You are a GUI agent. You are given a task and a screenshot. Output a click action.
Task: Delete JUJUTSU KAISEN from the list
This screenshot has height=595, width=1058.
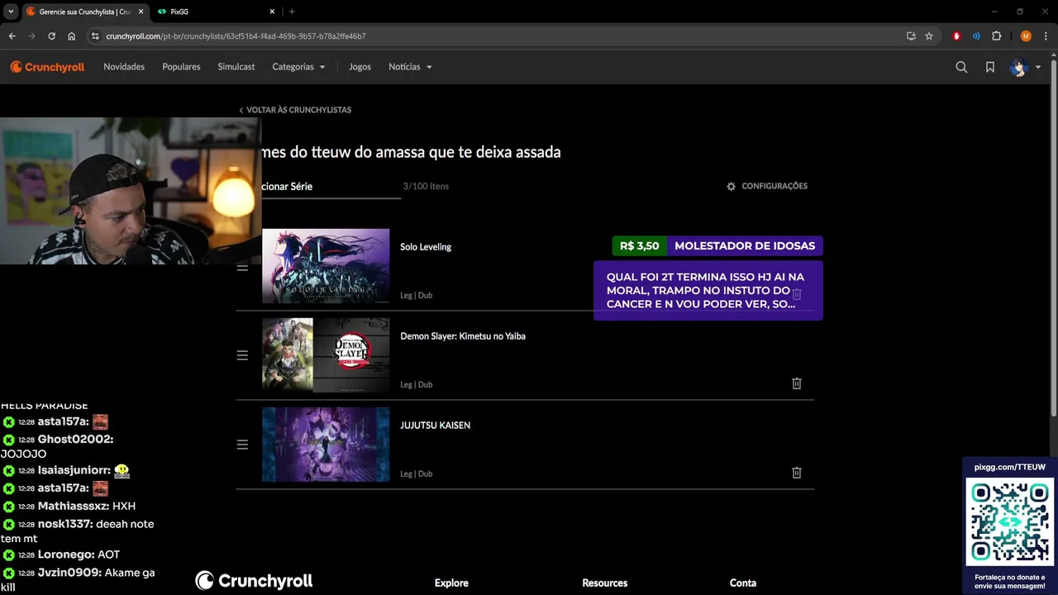pyautogui.click(x=797, y=473)
